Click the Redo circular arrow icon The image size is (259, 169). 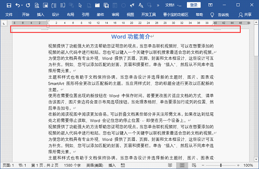[28, 5]
